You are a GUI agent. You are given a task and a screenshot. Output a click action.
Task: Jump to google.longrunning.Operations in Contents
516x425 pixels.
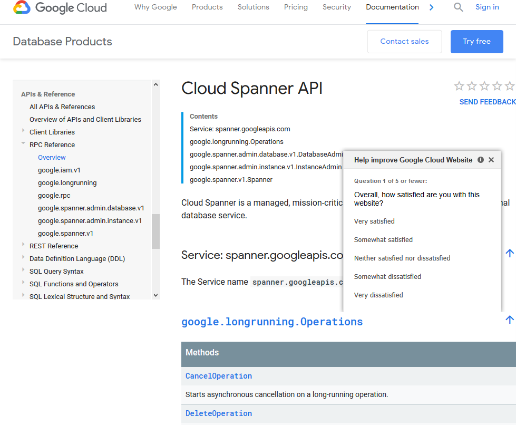[x=236, y=141]
